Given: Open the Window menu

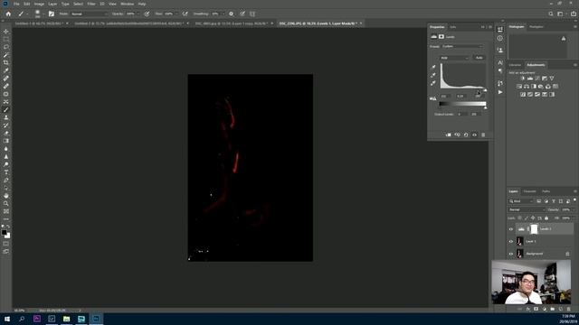Looking at the screenshot, I should click(x=128, y=4).
